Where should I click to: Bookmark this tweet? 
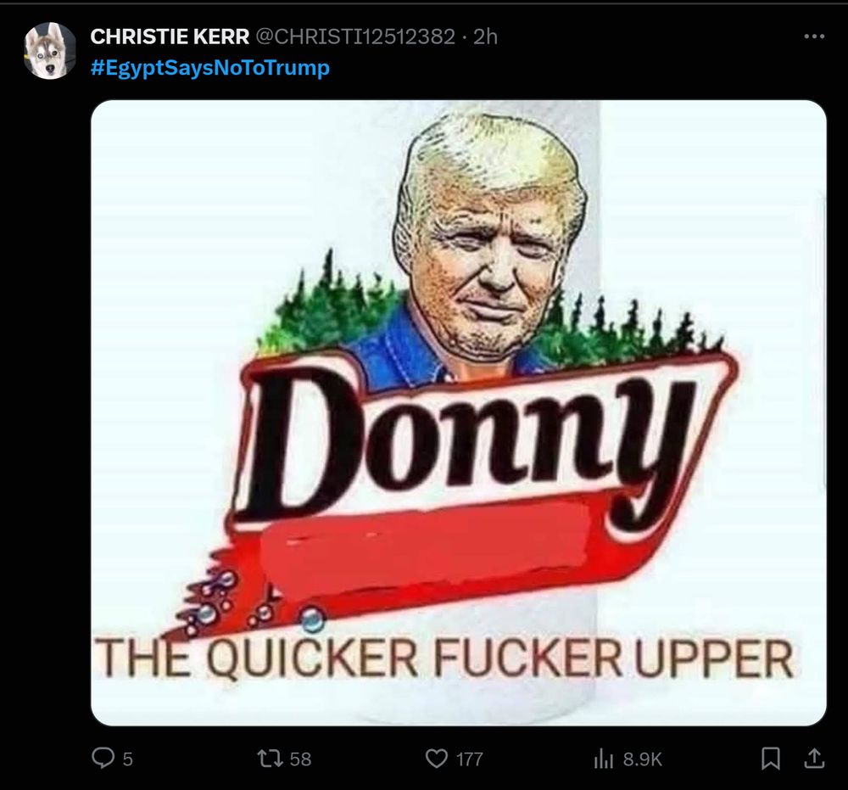(x=770, y=758)
